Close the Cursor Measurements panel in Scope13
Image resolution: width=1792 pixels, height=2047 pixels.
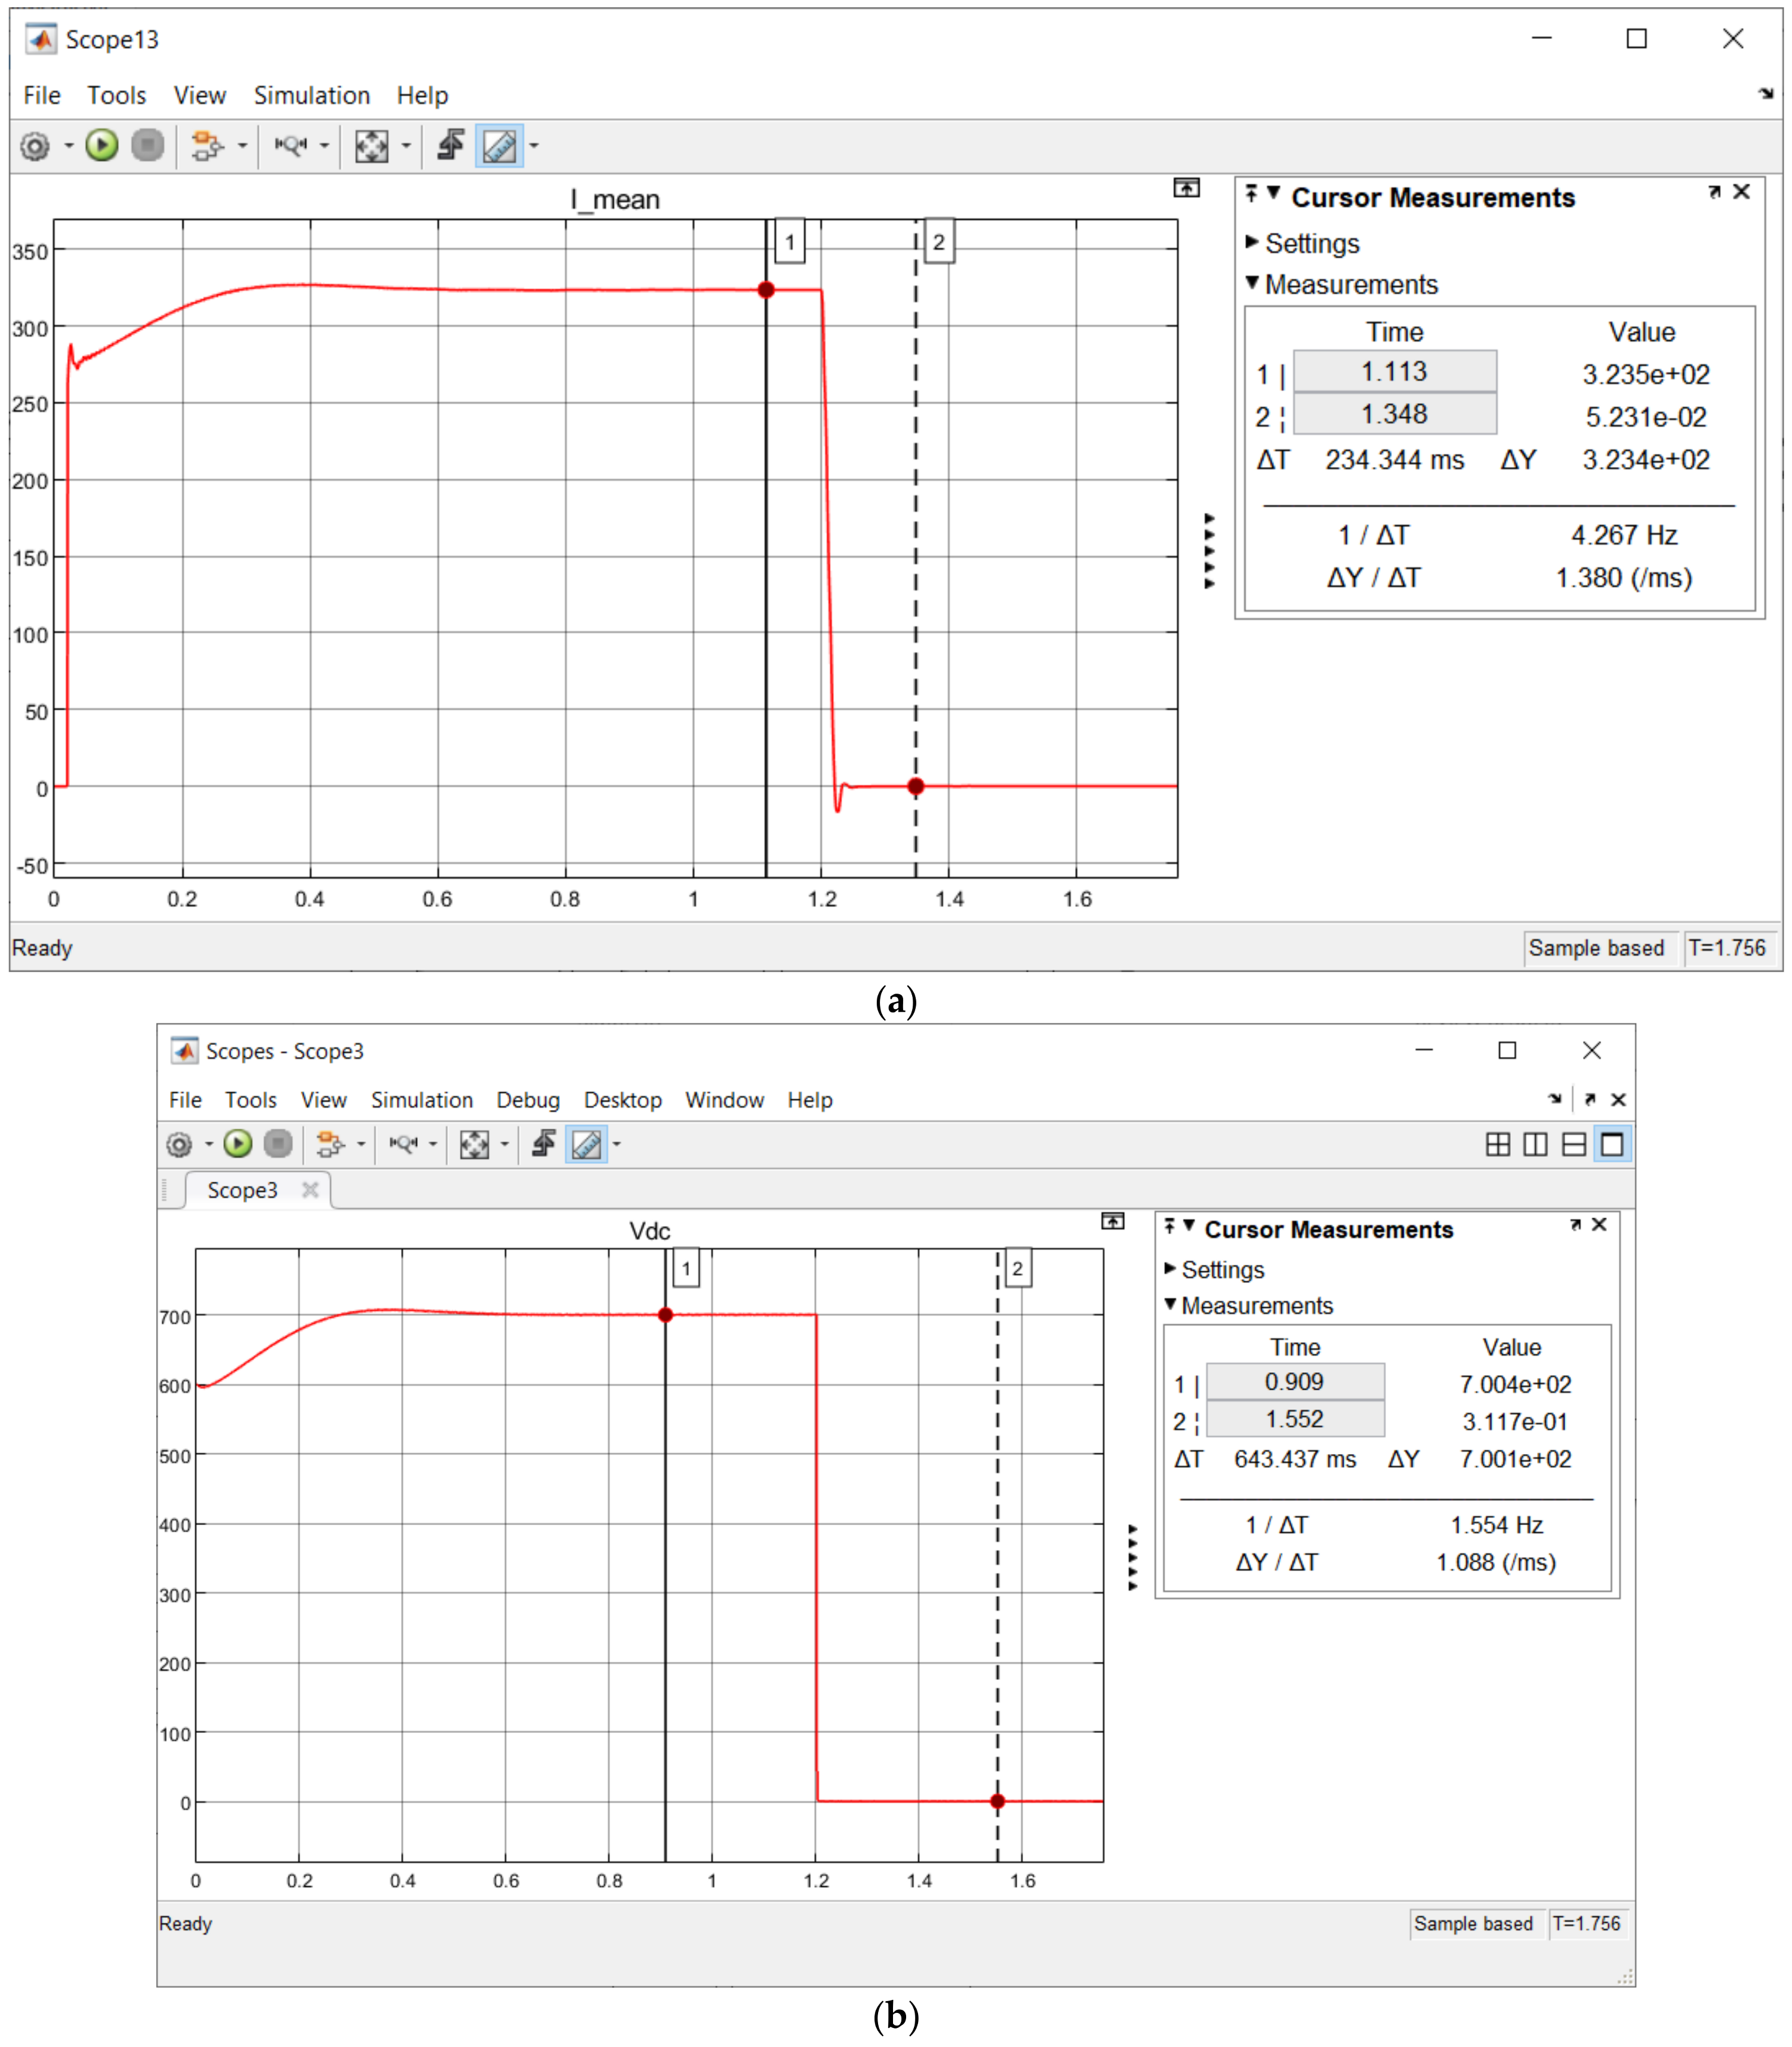[x=1741, y=191]
